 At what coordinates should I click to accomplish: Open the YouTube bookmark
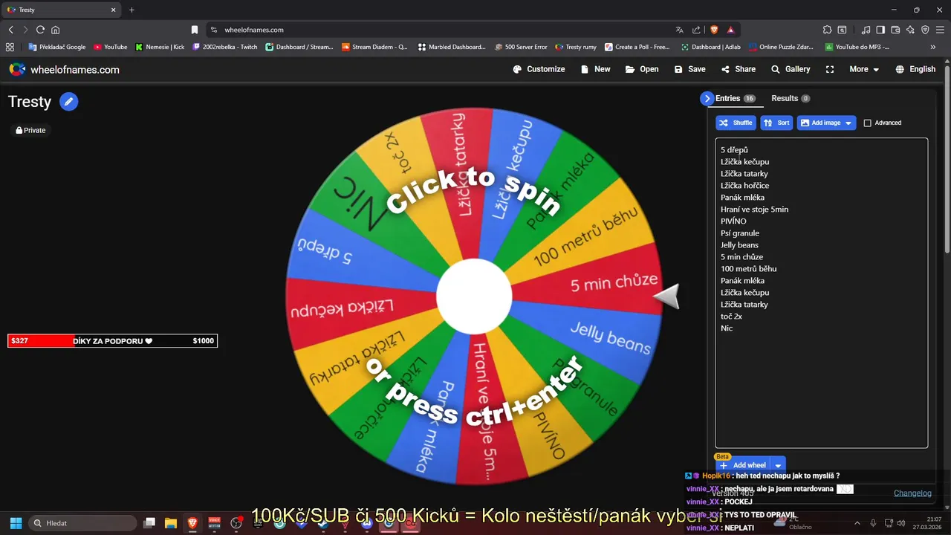pos(110,47)
